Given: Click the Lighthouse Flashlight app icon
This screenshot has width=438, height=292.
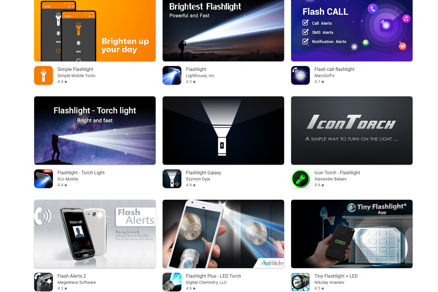Looking at the screenshot, I should tap(172, 75).
